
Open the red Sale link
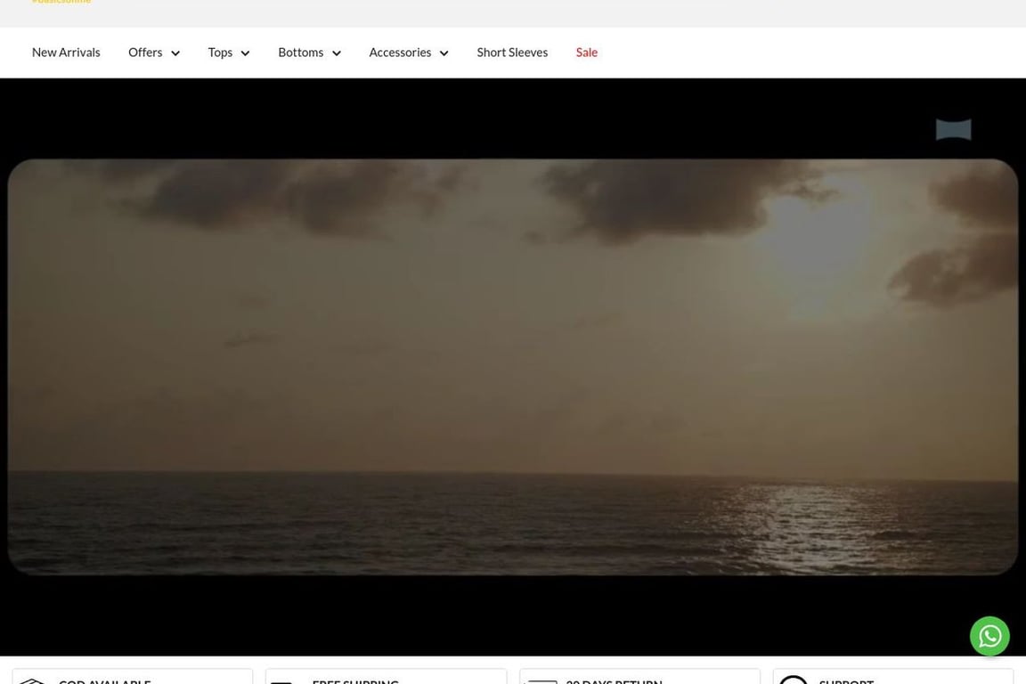587,53
